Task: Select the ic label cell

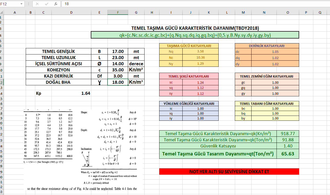Action: pos(171,108)
